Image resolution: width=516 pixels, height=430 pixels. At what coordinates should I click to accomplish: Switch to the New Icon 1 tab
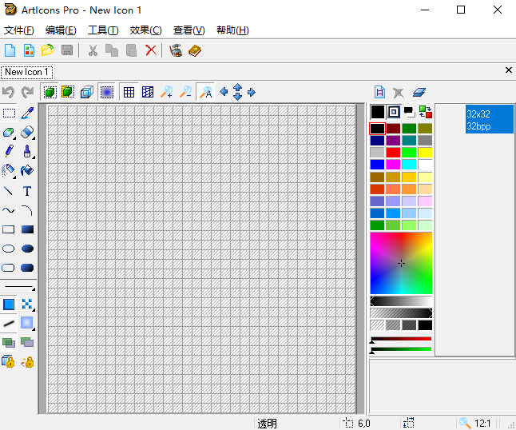(26, 72)
